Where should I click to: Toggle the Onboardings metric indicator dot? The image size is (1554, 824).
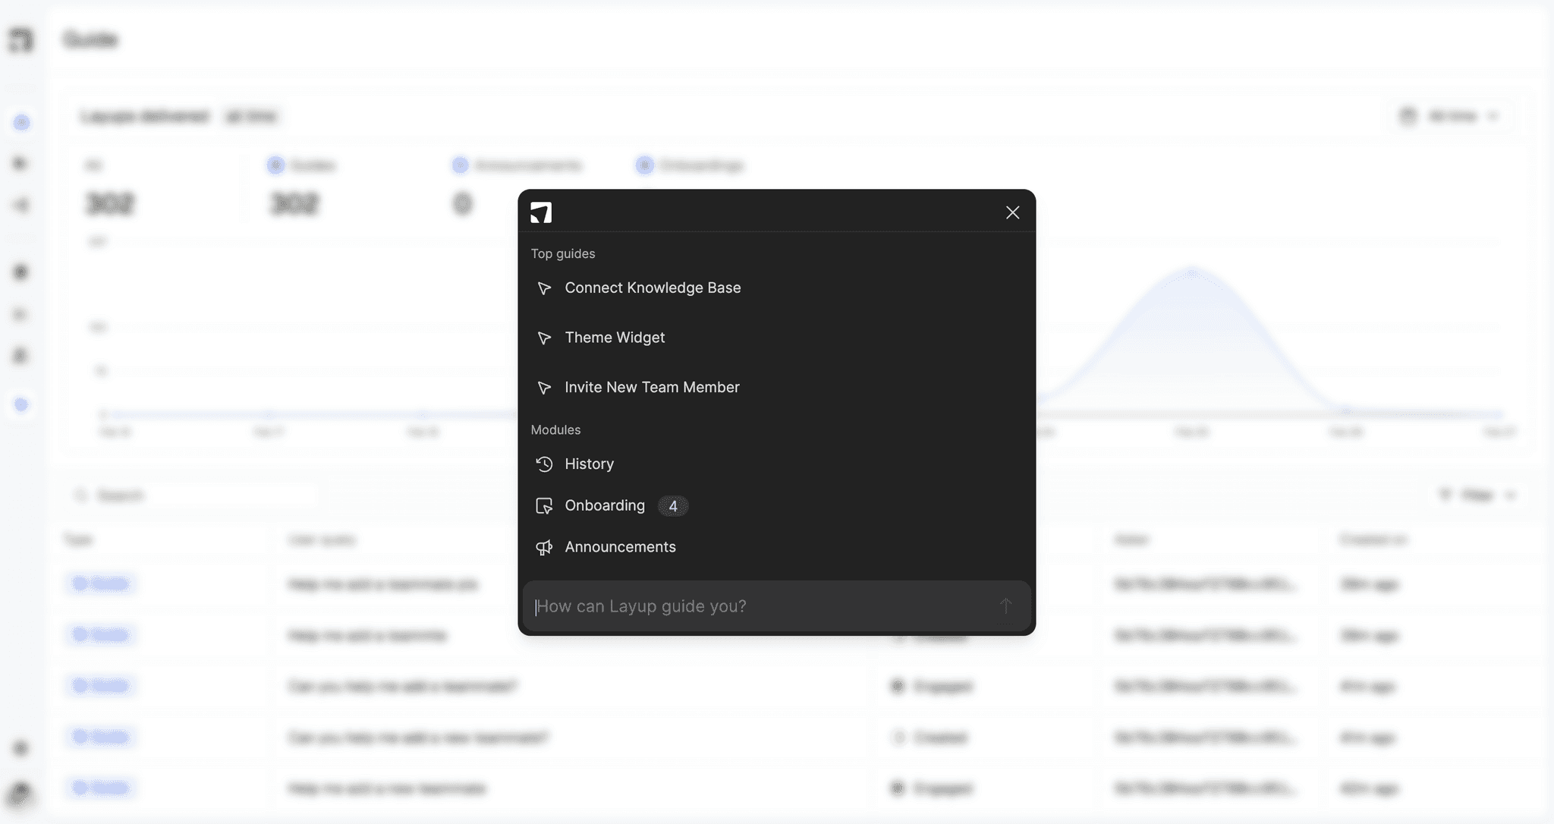coord(644,165)
